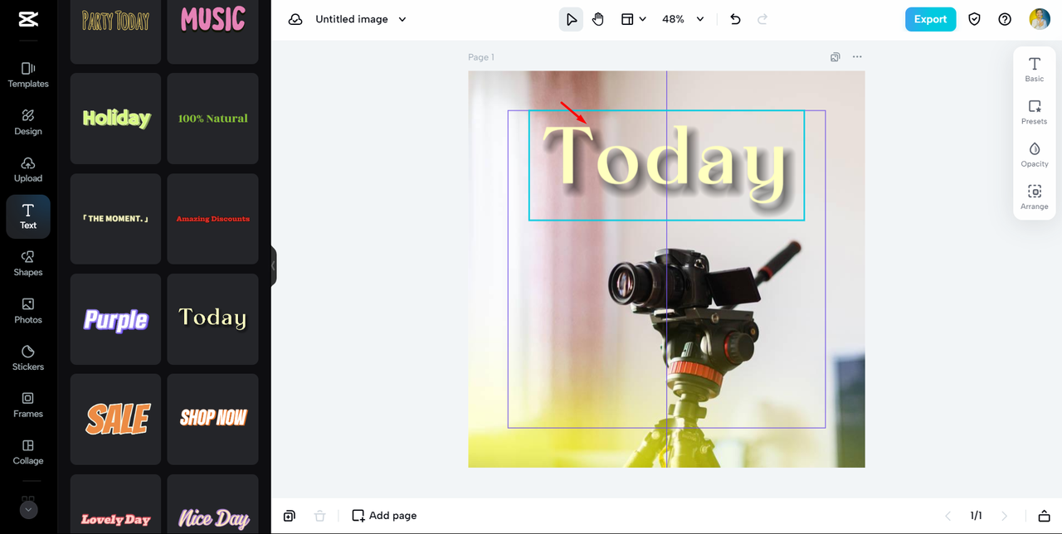The height and width of the screenshot is (534, 1062).
Task: Expand more sidebar tools with down arrow
Action: pyautogui.click(x=28, y=509)
